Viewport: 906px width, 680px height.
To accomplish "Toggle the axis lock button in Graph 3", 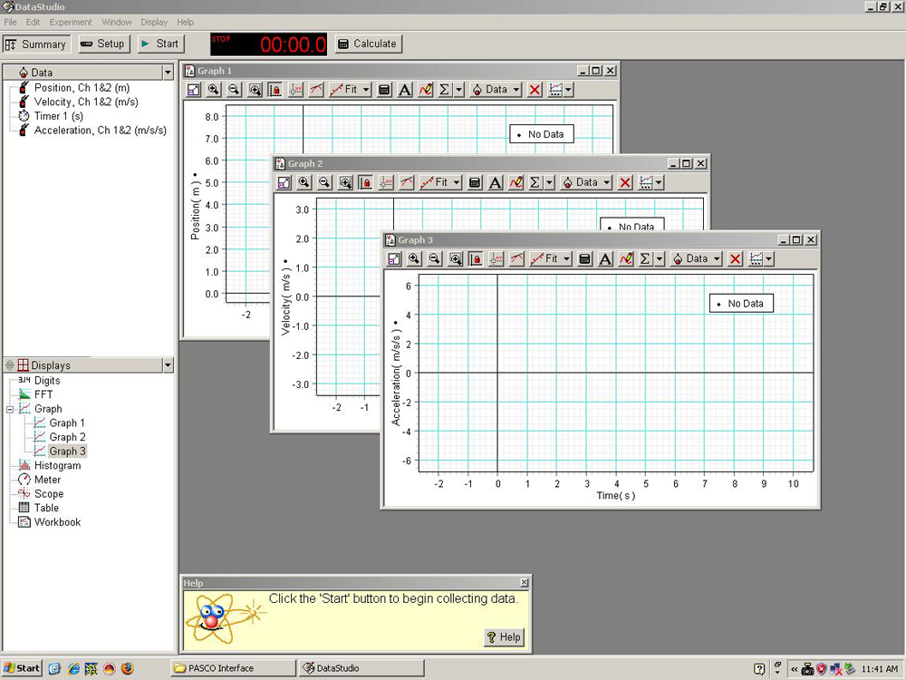I will (x=476, y=259).
